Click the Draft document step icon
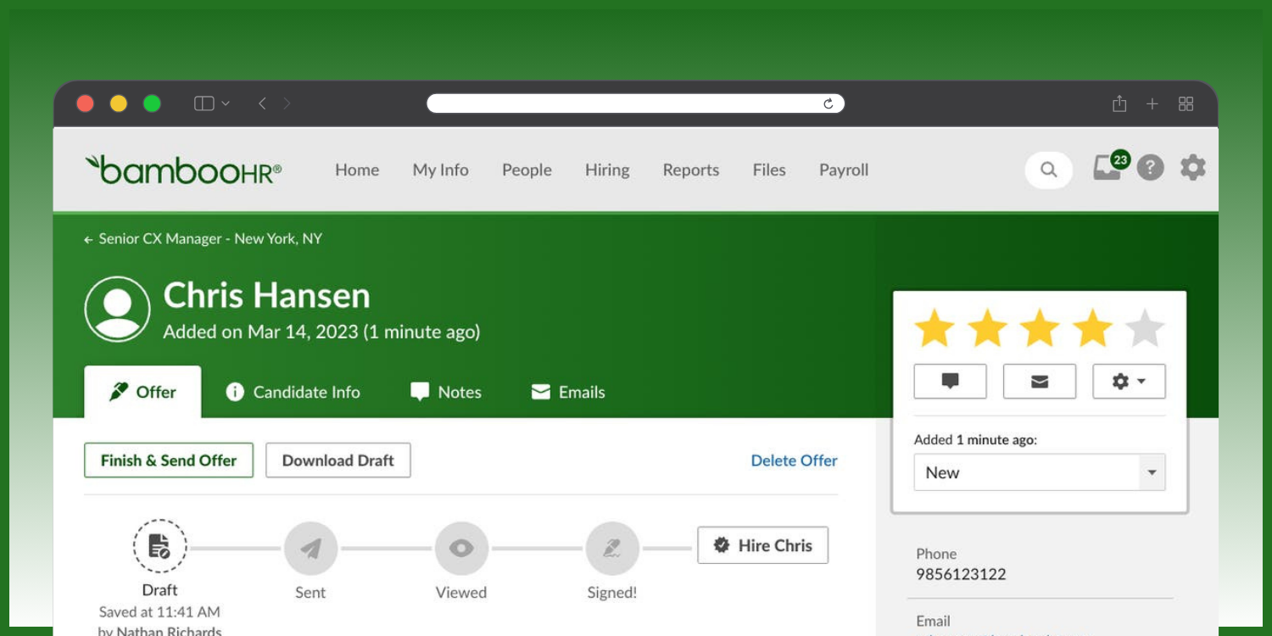Screen dimensions: 1272x636 coord(159,546)
